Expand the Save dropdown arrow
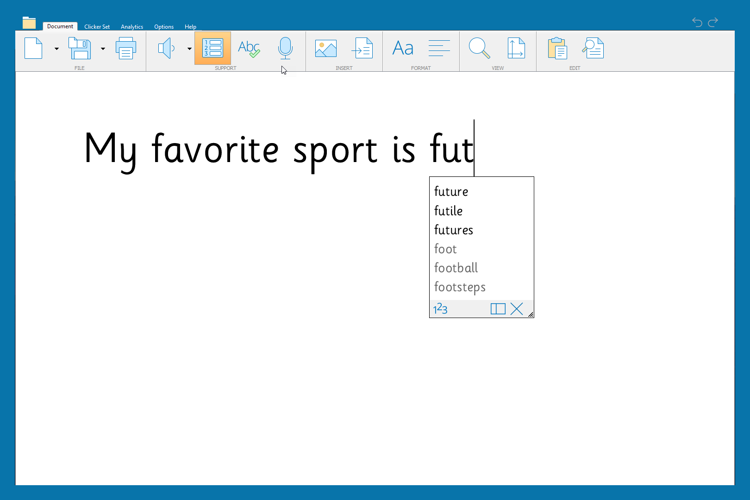Viewport: 750px width, 500px height. pos(103,49)
